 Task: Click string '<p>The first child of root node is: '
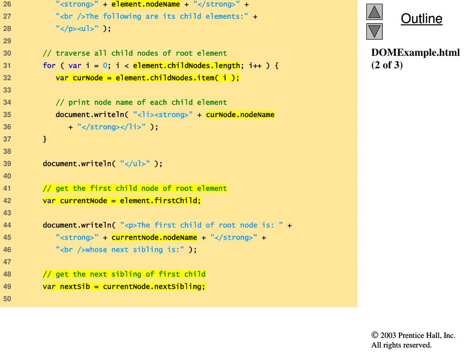coord(201,225)
